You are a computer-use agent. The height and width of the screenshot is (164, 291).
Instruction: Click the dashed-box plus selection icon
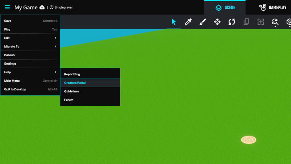(261, 22)
